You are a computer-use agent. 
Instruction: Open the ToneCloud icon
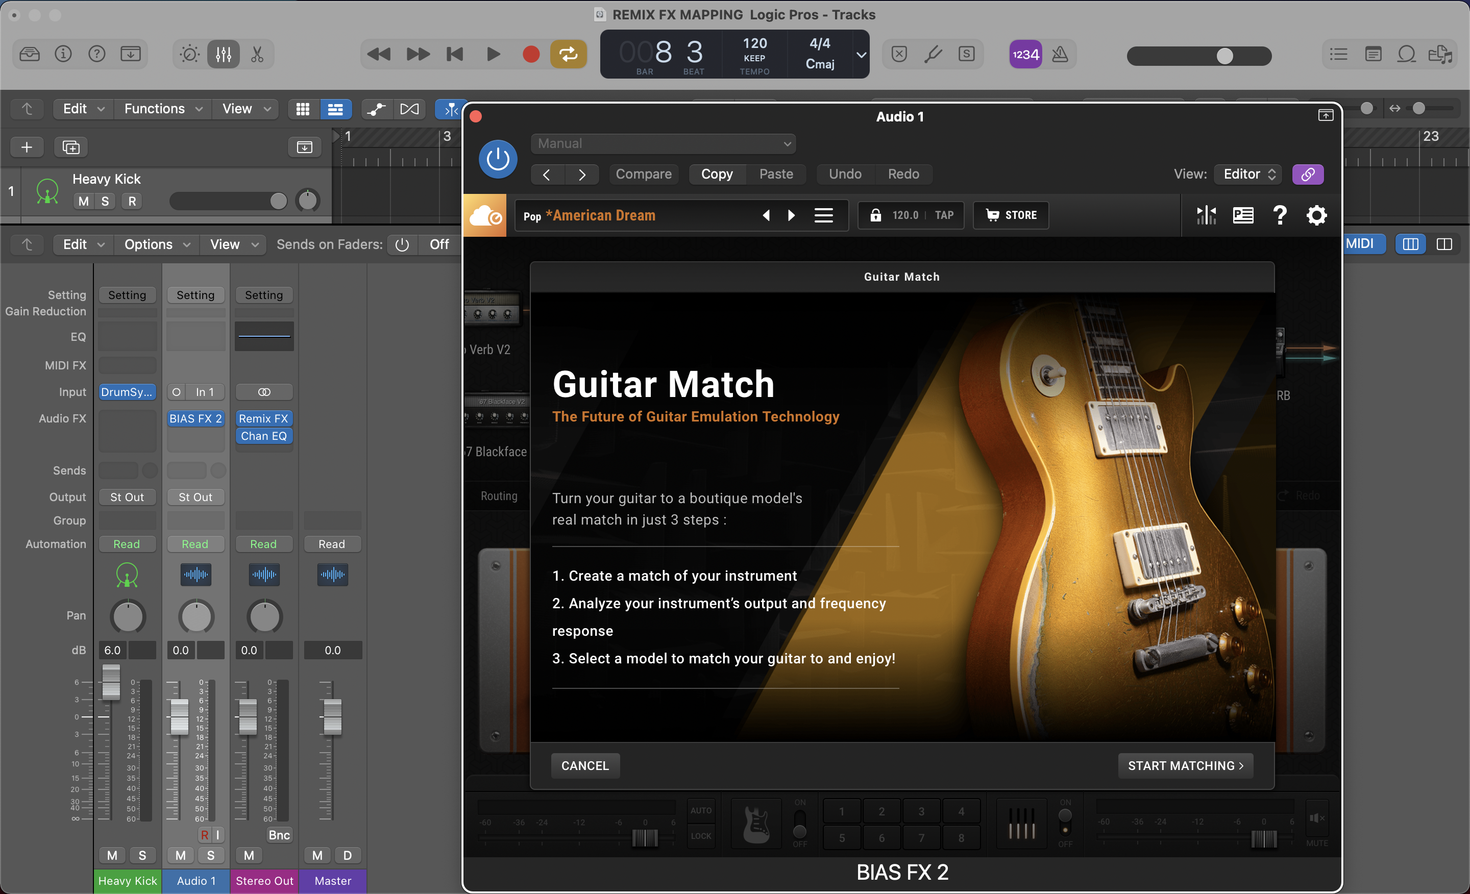(485, 215)
